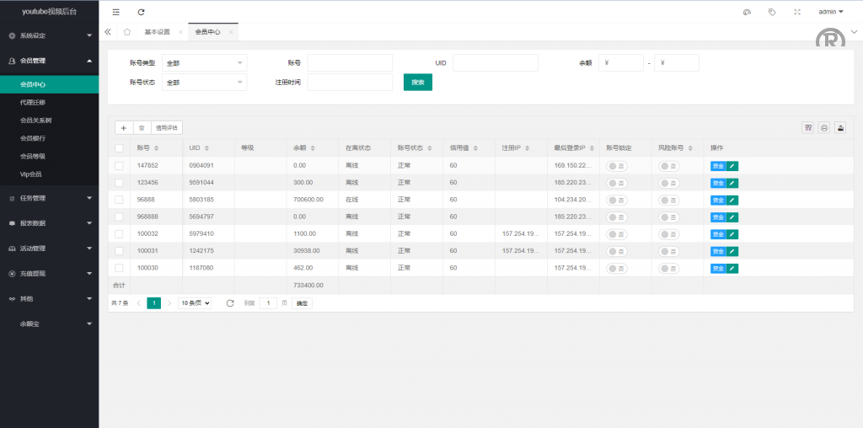This screenshot has height=428, width=863.
Task: Collapse the sidebar with the menu fold icon
Action: coord(115,12)
